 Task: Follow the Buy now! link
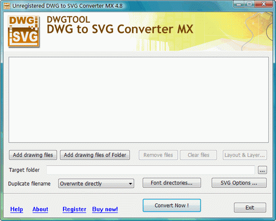point(105,209)
